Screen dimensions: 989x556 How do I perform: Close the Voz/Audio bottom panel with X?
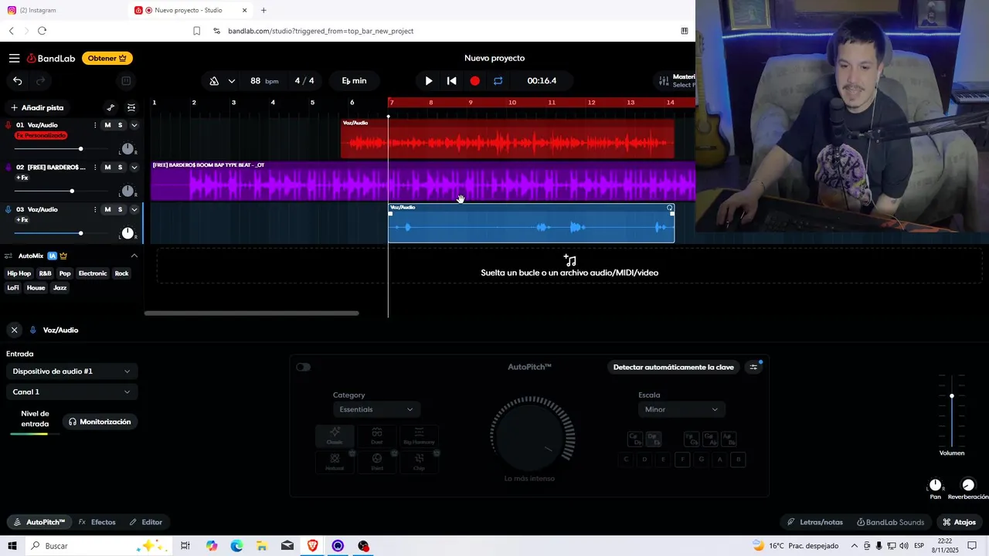coord(14,331)
